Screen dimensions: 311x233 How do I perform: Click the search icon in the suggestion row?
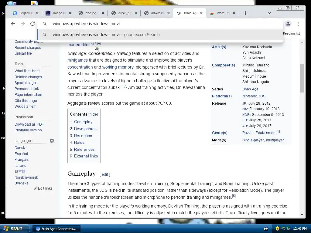tap(45, 35)
